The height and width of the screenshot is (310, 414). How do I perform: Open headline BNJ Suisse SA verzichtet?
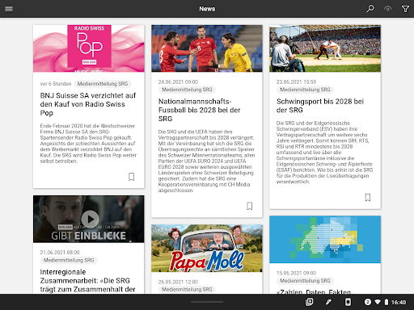point(88,104)
